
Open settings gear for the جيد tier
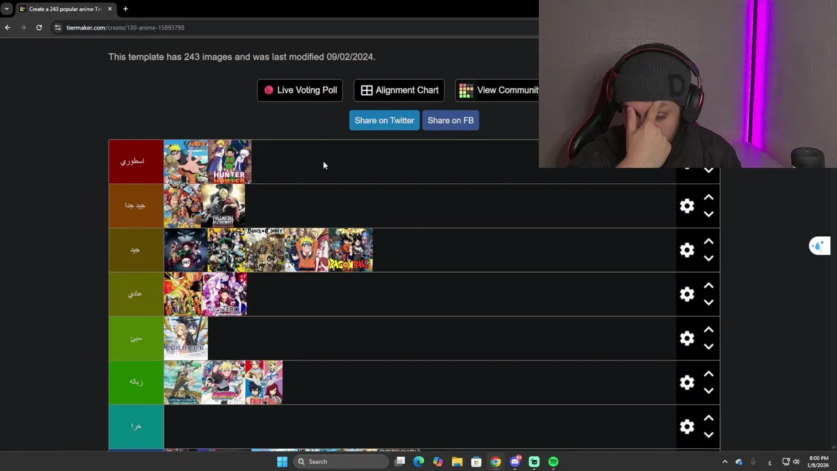tap(687, 250)
